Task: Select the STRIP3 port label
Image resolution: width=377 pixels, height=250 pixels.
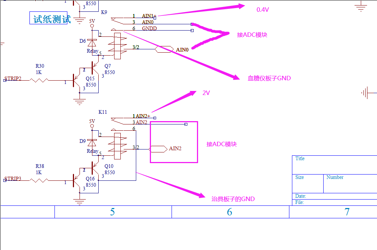Action: tap(13, 179)
